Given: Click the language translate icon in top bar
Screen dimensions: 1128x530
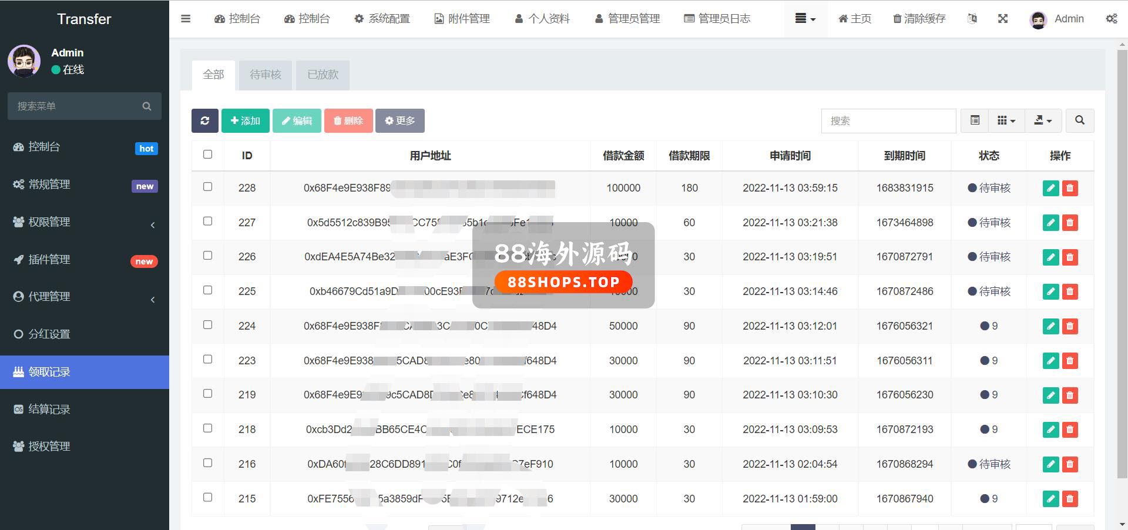Looking at the screenshot, I should click(972, 19).
